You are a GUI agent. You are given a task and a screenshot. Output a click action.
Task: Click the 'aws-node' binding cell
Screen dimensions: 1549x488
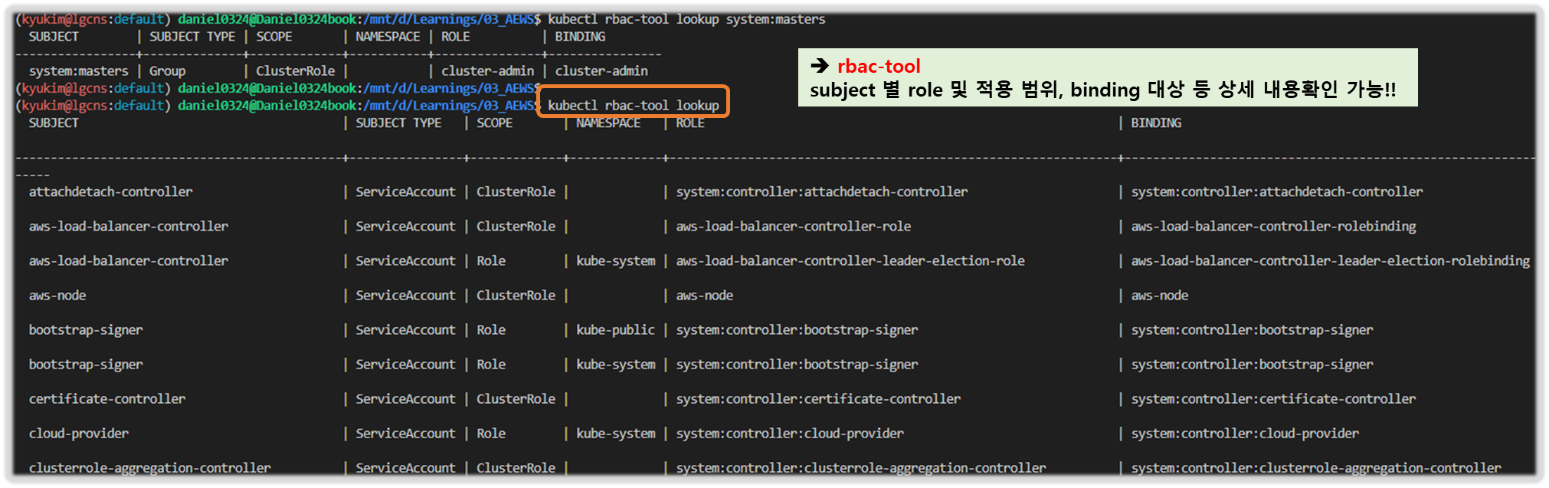coord(1160,295)
